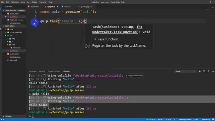
Task: Select gulpfile.js in Open Editors
Action: click(14, 17)
